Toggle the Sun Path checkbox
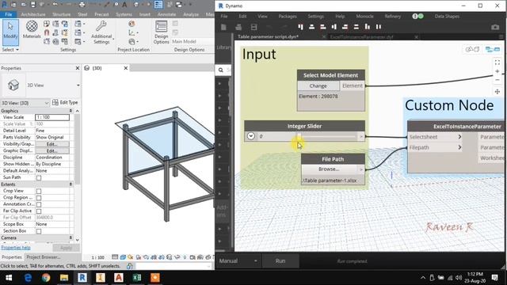 (x=39, y=177)
